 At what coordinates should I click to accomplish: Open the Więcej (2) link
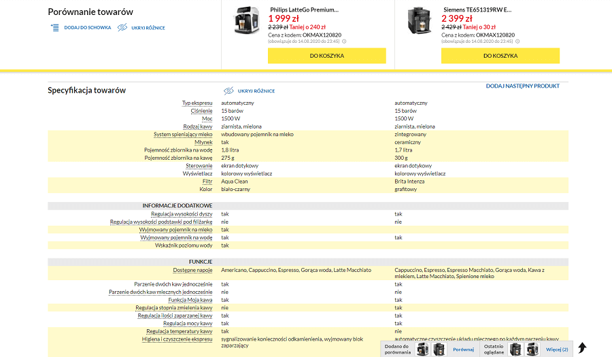(557, 350)
